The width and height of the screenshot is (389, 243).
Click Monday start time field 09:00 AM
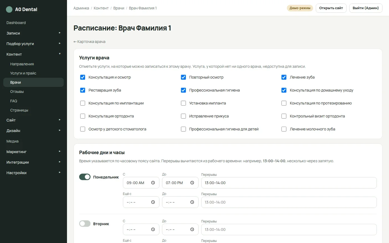(x=141, y=183)
